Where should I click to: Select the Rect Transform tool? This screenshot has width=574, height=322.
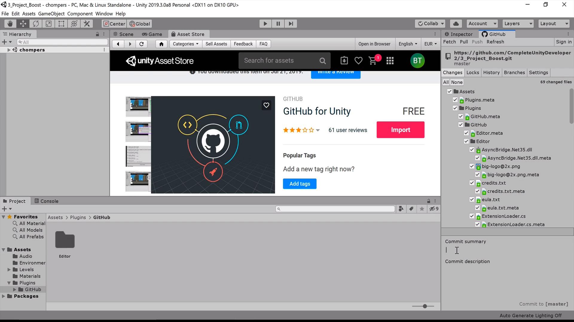click(61, 24)
